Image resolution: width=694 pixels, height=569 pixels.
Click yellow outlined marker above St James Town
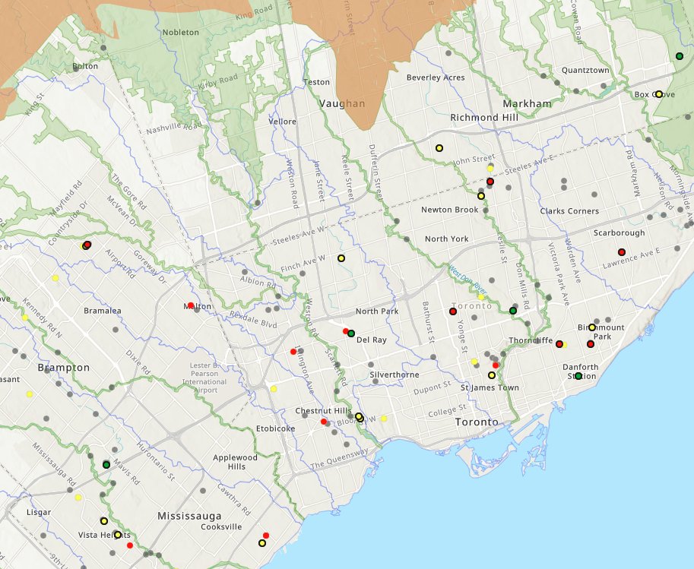click(491, 375)
